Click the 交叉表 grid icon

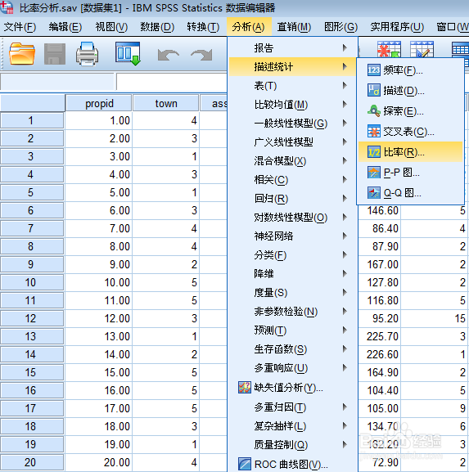(x=374, y=132)
